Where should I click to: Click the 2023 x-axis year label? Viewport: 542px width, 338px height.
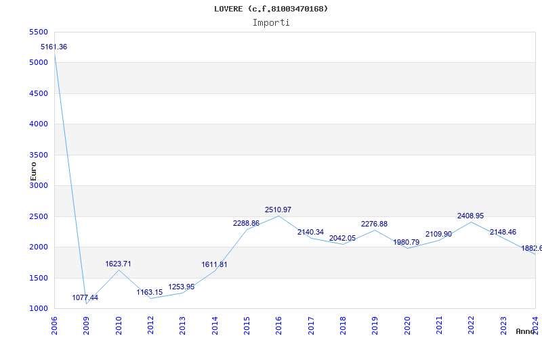(x=503, y=326)
